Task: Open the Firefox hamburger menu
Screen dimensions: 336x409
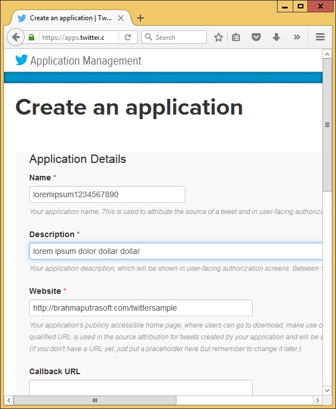Action: pyautogui.click(x=320, y=37)
